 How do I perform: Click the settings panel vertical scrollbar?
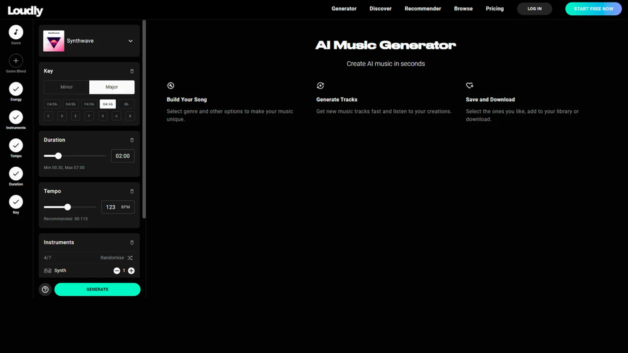(x=144, y=119)
